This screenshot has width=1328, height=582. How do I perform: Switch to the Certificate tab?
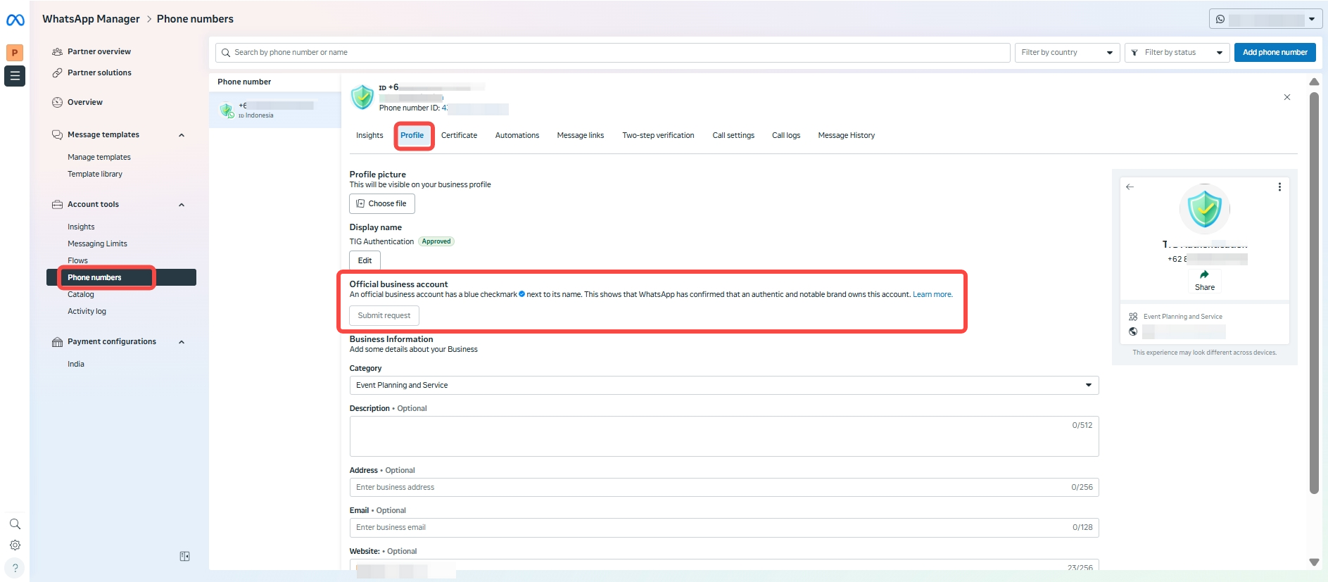459,136
